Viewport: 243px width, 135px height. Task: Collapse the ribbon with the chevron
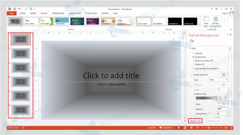point(231,29)
